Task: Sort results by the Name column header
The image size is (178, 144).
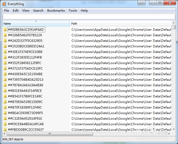Action: coord(36,24)
